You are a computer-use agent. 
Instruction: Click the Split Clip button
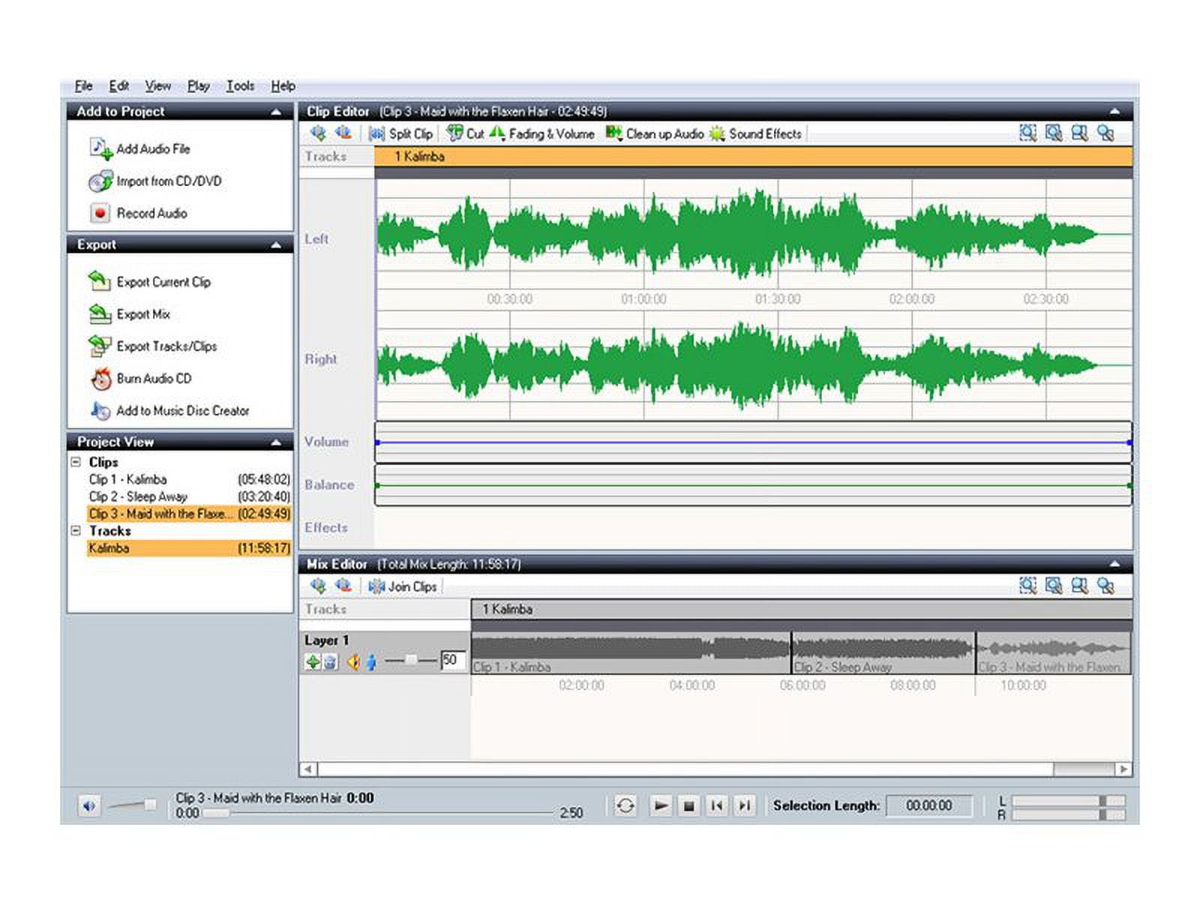[401, 133]
